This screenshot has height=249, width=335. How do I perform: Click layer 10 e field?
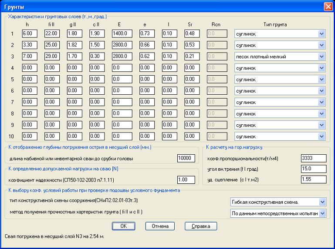(x=147, y=136)
